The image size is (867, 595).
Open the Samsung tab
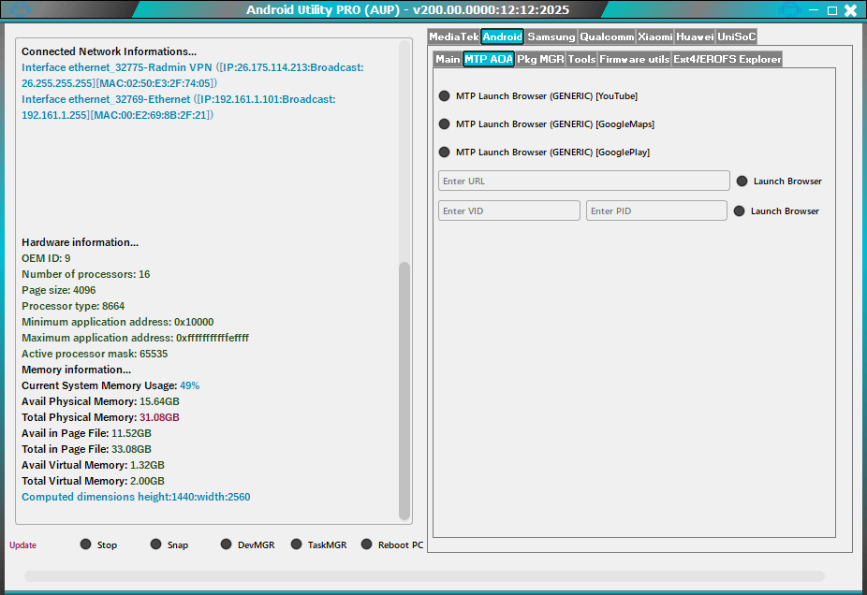(x=551, y=37)
